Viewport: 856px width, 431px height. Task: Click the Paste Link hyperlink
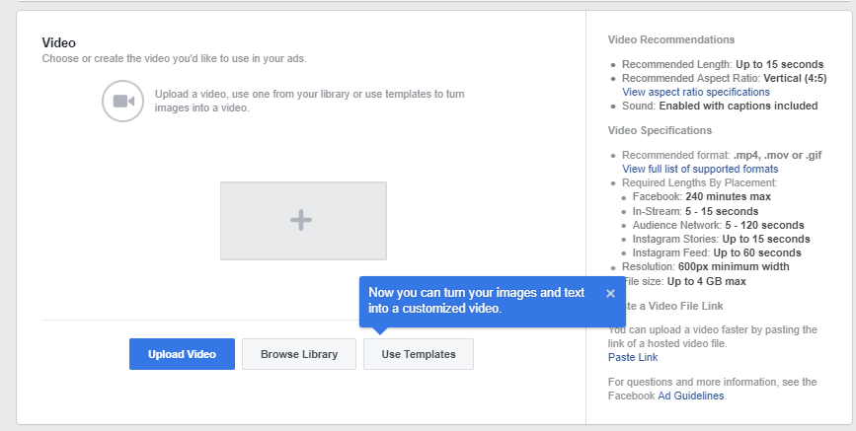click(633, 357)
